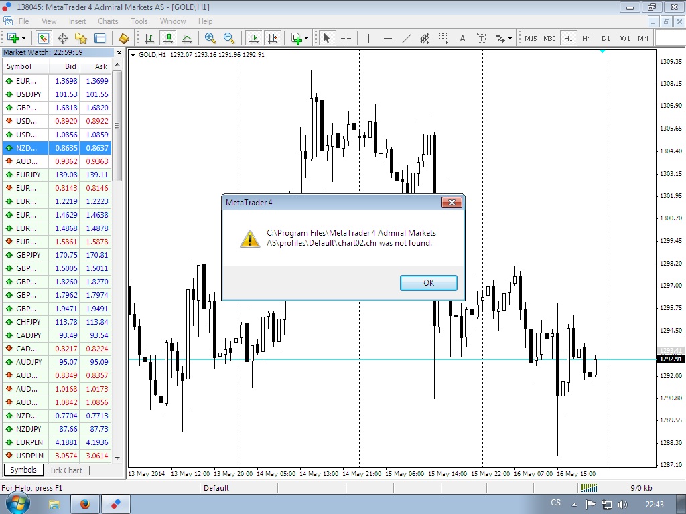Open the Charts menu
The height and width of the screenshot is (514, 686).
tap(108, 21)
